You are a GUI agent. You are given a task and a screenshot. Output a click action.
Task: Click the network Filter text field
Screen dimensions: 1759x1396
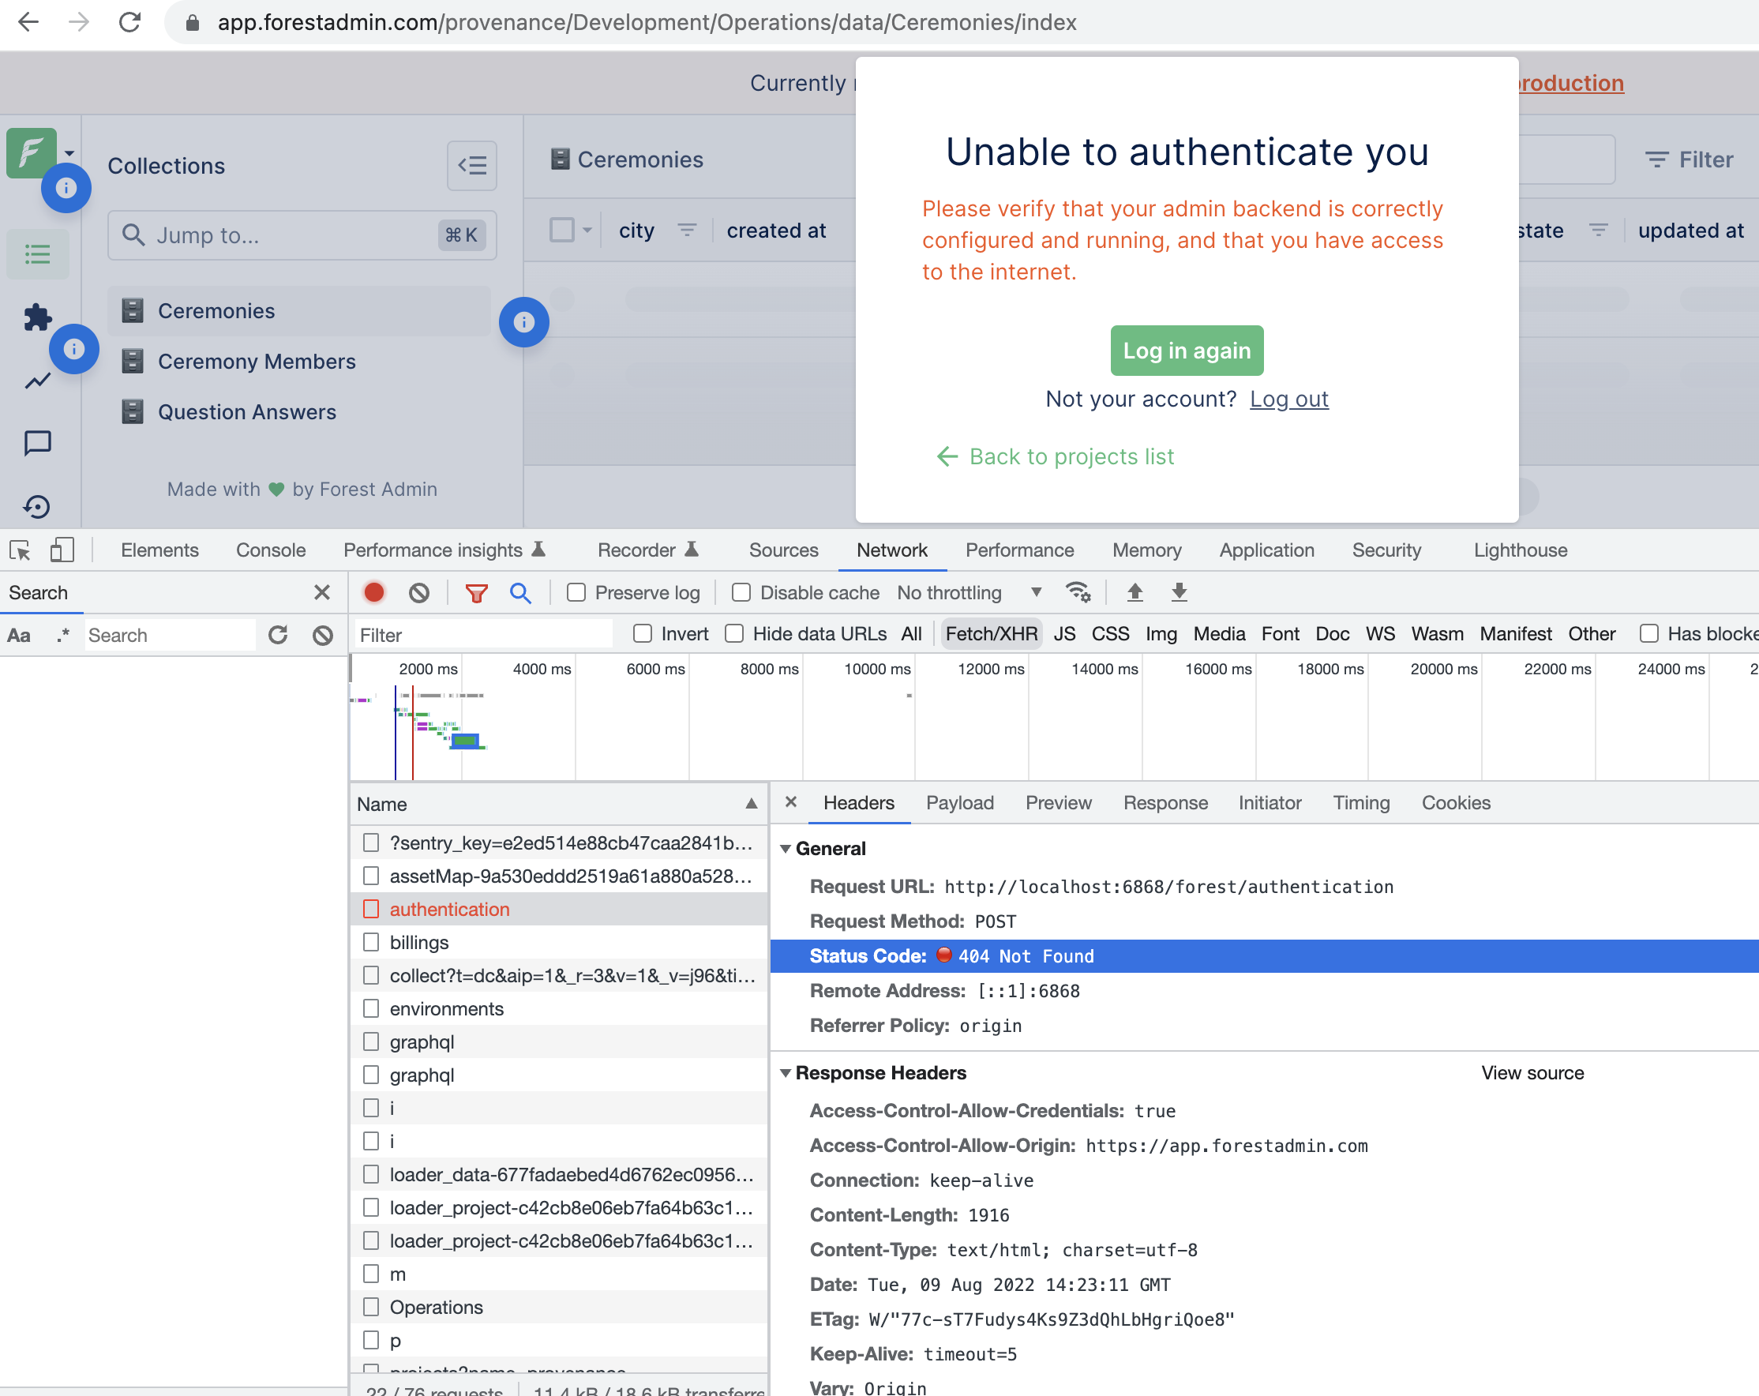tap(483, 634)
